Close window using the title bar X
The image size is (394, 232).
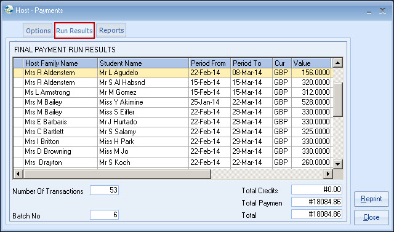(382, 10)
